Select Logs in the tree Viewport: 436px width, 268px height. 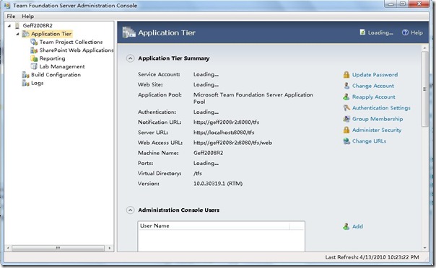(x=38, y=83)
